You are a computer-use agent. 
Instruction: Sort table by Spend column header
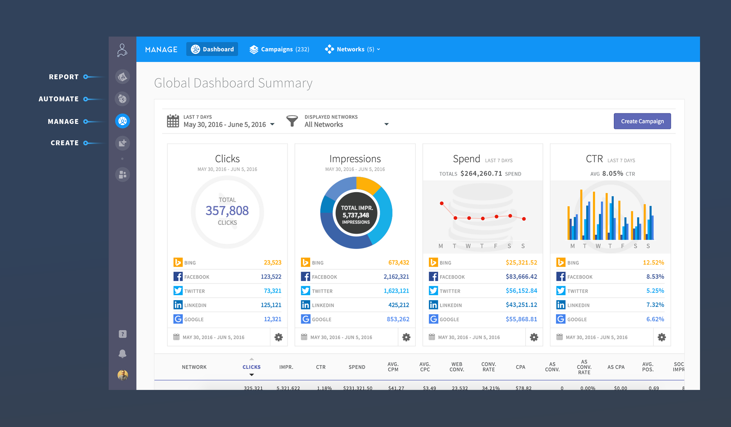point(356,367)
